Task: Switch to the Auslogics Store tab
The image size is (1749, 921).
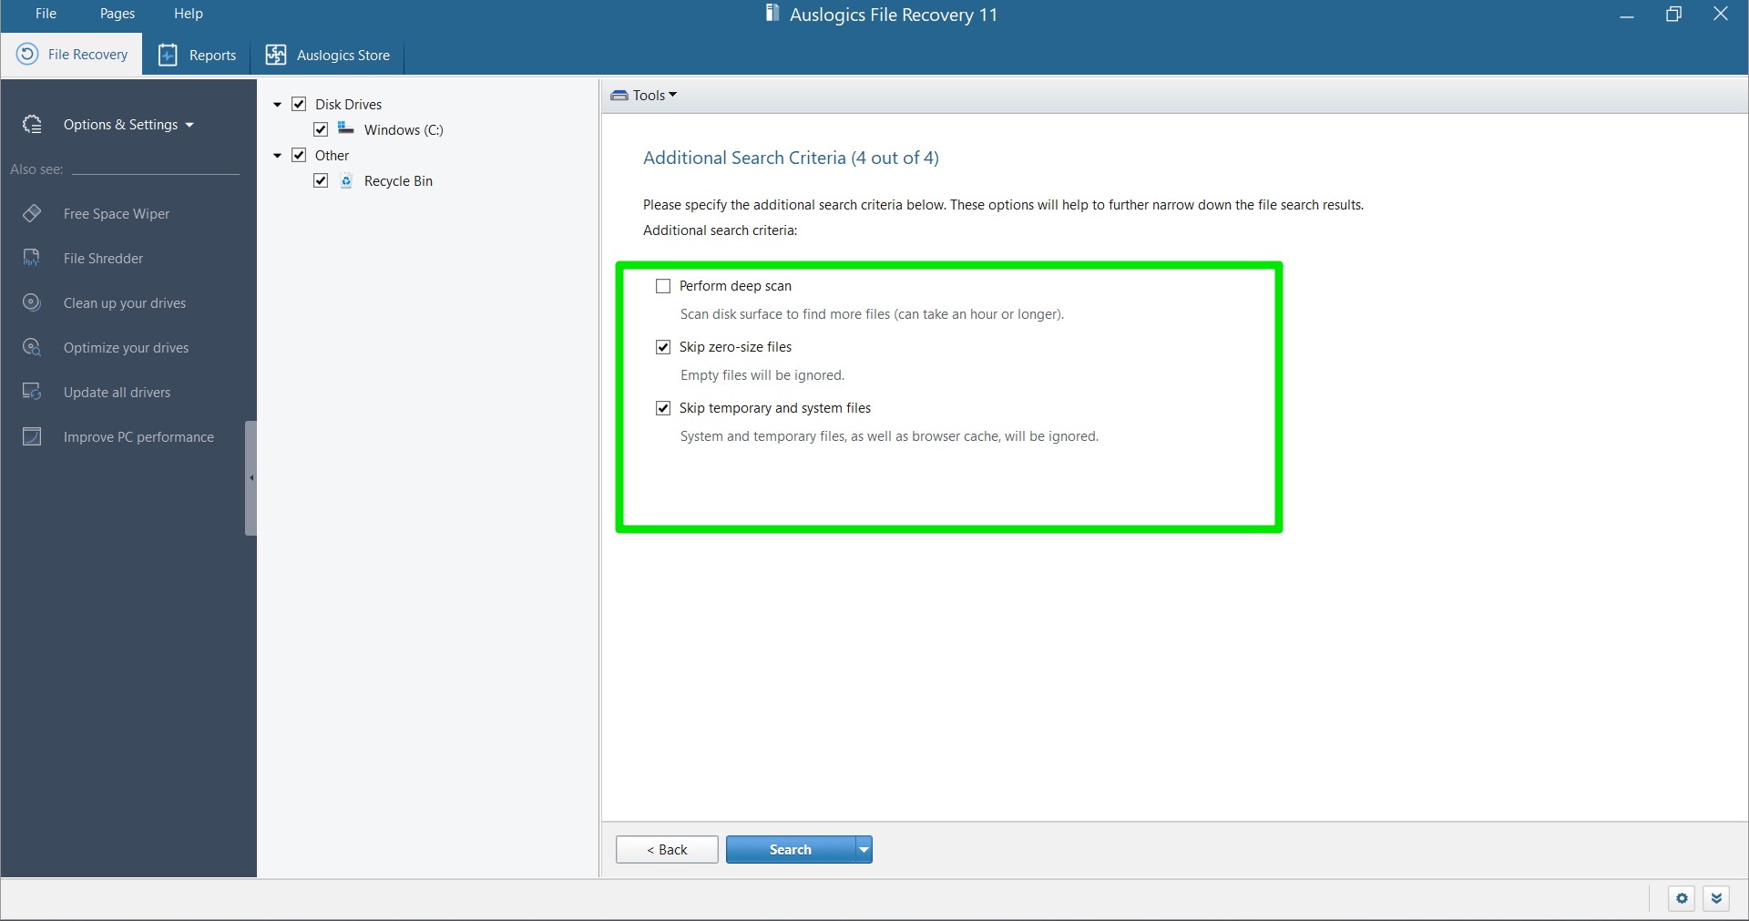Action: click(x=327, y=55)
